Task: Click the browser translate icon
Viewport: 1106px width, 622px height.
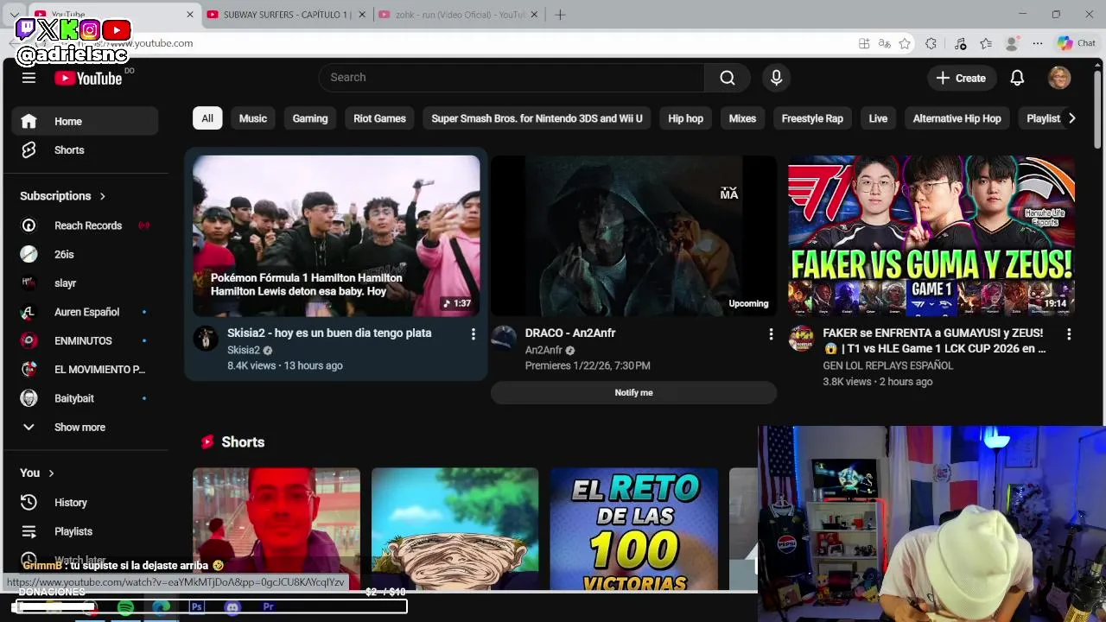Action: coord(884,43)
